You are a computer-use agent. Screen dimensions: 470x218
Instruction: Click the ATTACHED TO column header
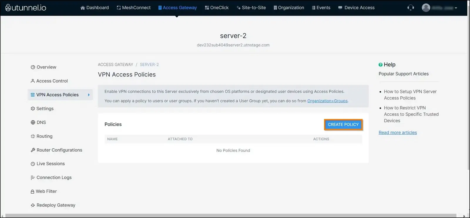pos(180,139)
